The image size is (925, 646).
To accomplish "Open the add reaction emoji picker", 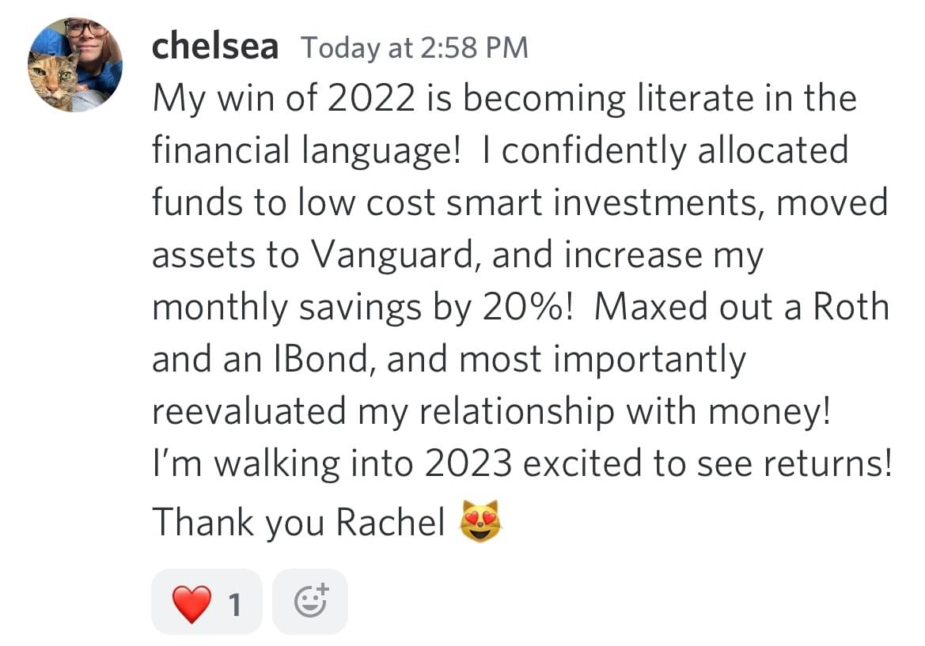I will 309,602.
